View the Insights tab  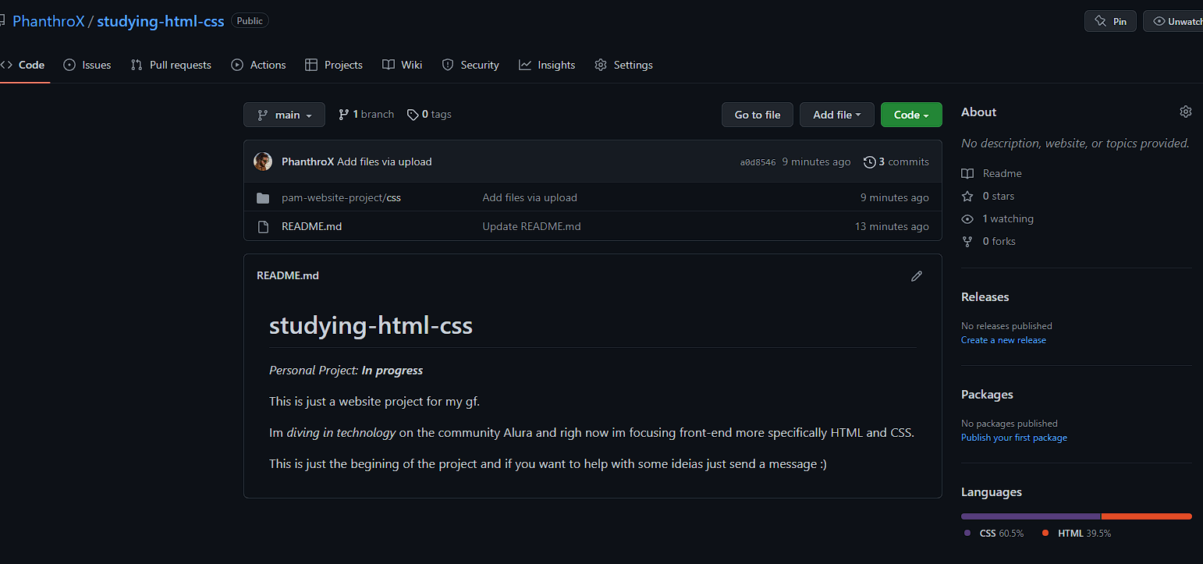point(547,65)
